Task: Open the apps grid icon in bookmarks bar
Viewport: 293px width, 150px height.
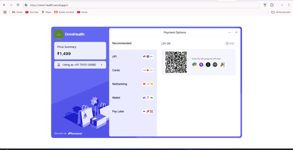Action: tap(5, 12)
